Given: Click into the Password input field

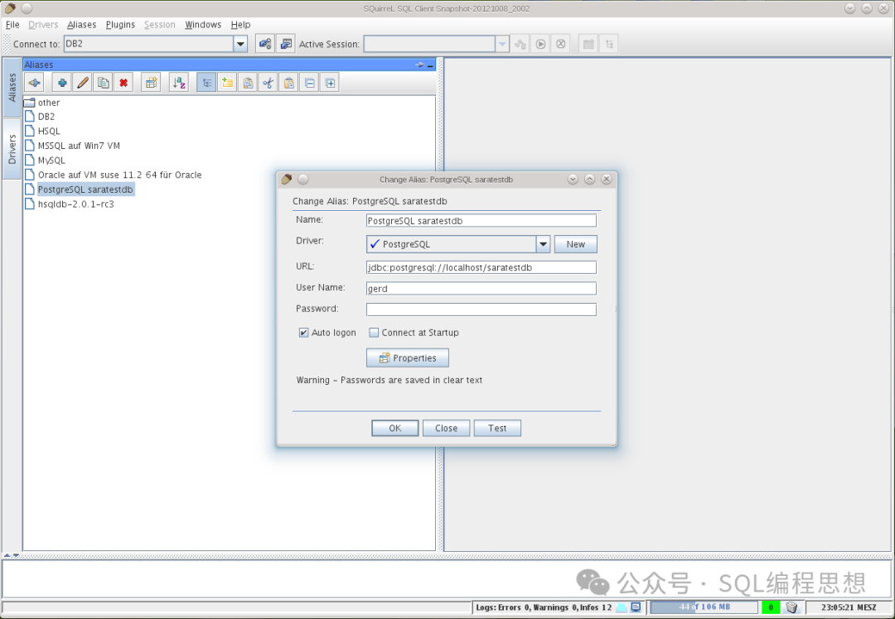Looking at the screenshot, I should point(481,309).
